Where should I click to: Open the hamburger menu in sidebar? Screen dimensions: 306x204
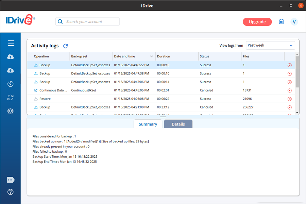(x=11, y=43)
